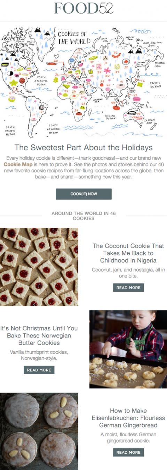Open the photo of child with baking tray
Viewport: 167px width, 470px height.
(x=128, y=349)
